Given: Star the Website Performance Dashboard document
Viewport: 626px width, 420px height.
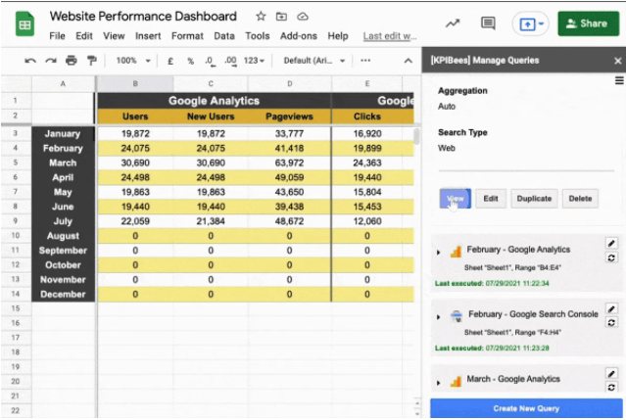Looking at the screenshot, I should [261, 17].
